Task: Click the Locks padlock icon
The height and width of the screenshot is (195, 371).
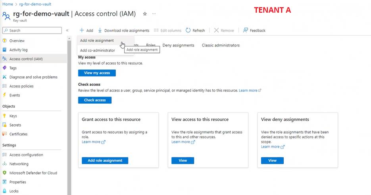Action: point(4,191)
